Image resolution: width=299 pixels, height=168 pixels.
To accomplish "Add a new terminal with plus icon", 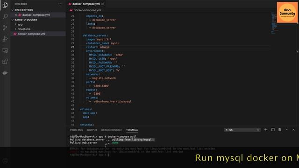I will pyautogui.click(x=266, y=130).
